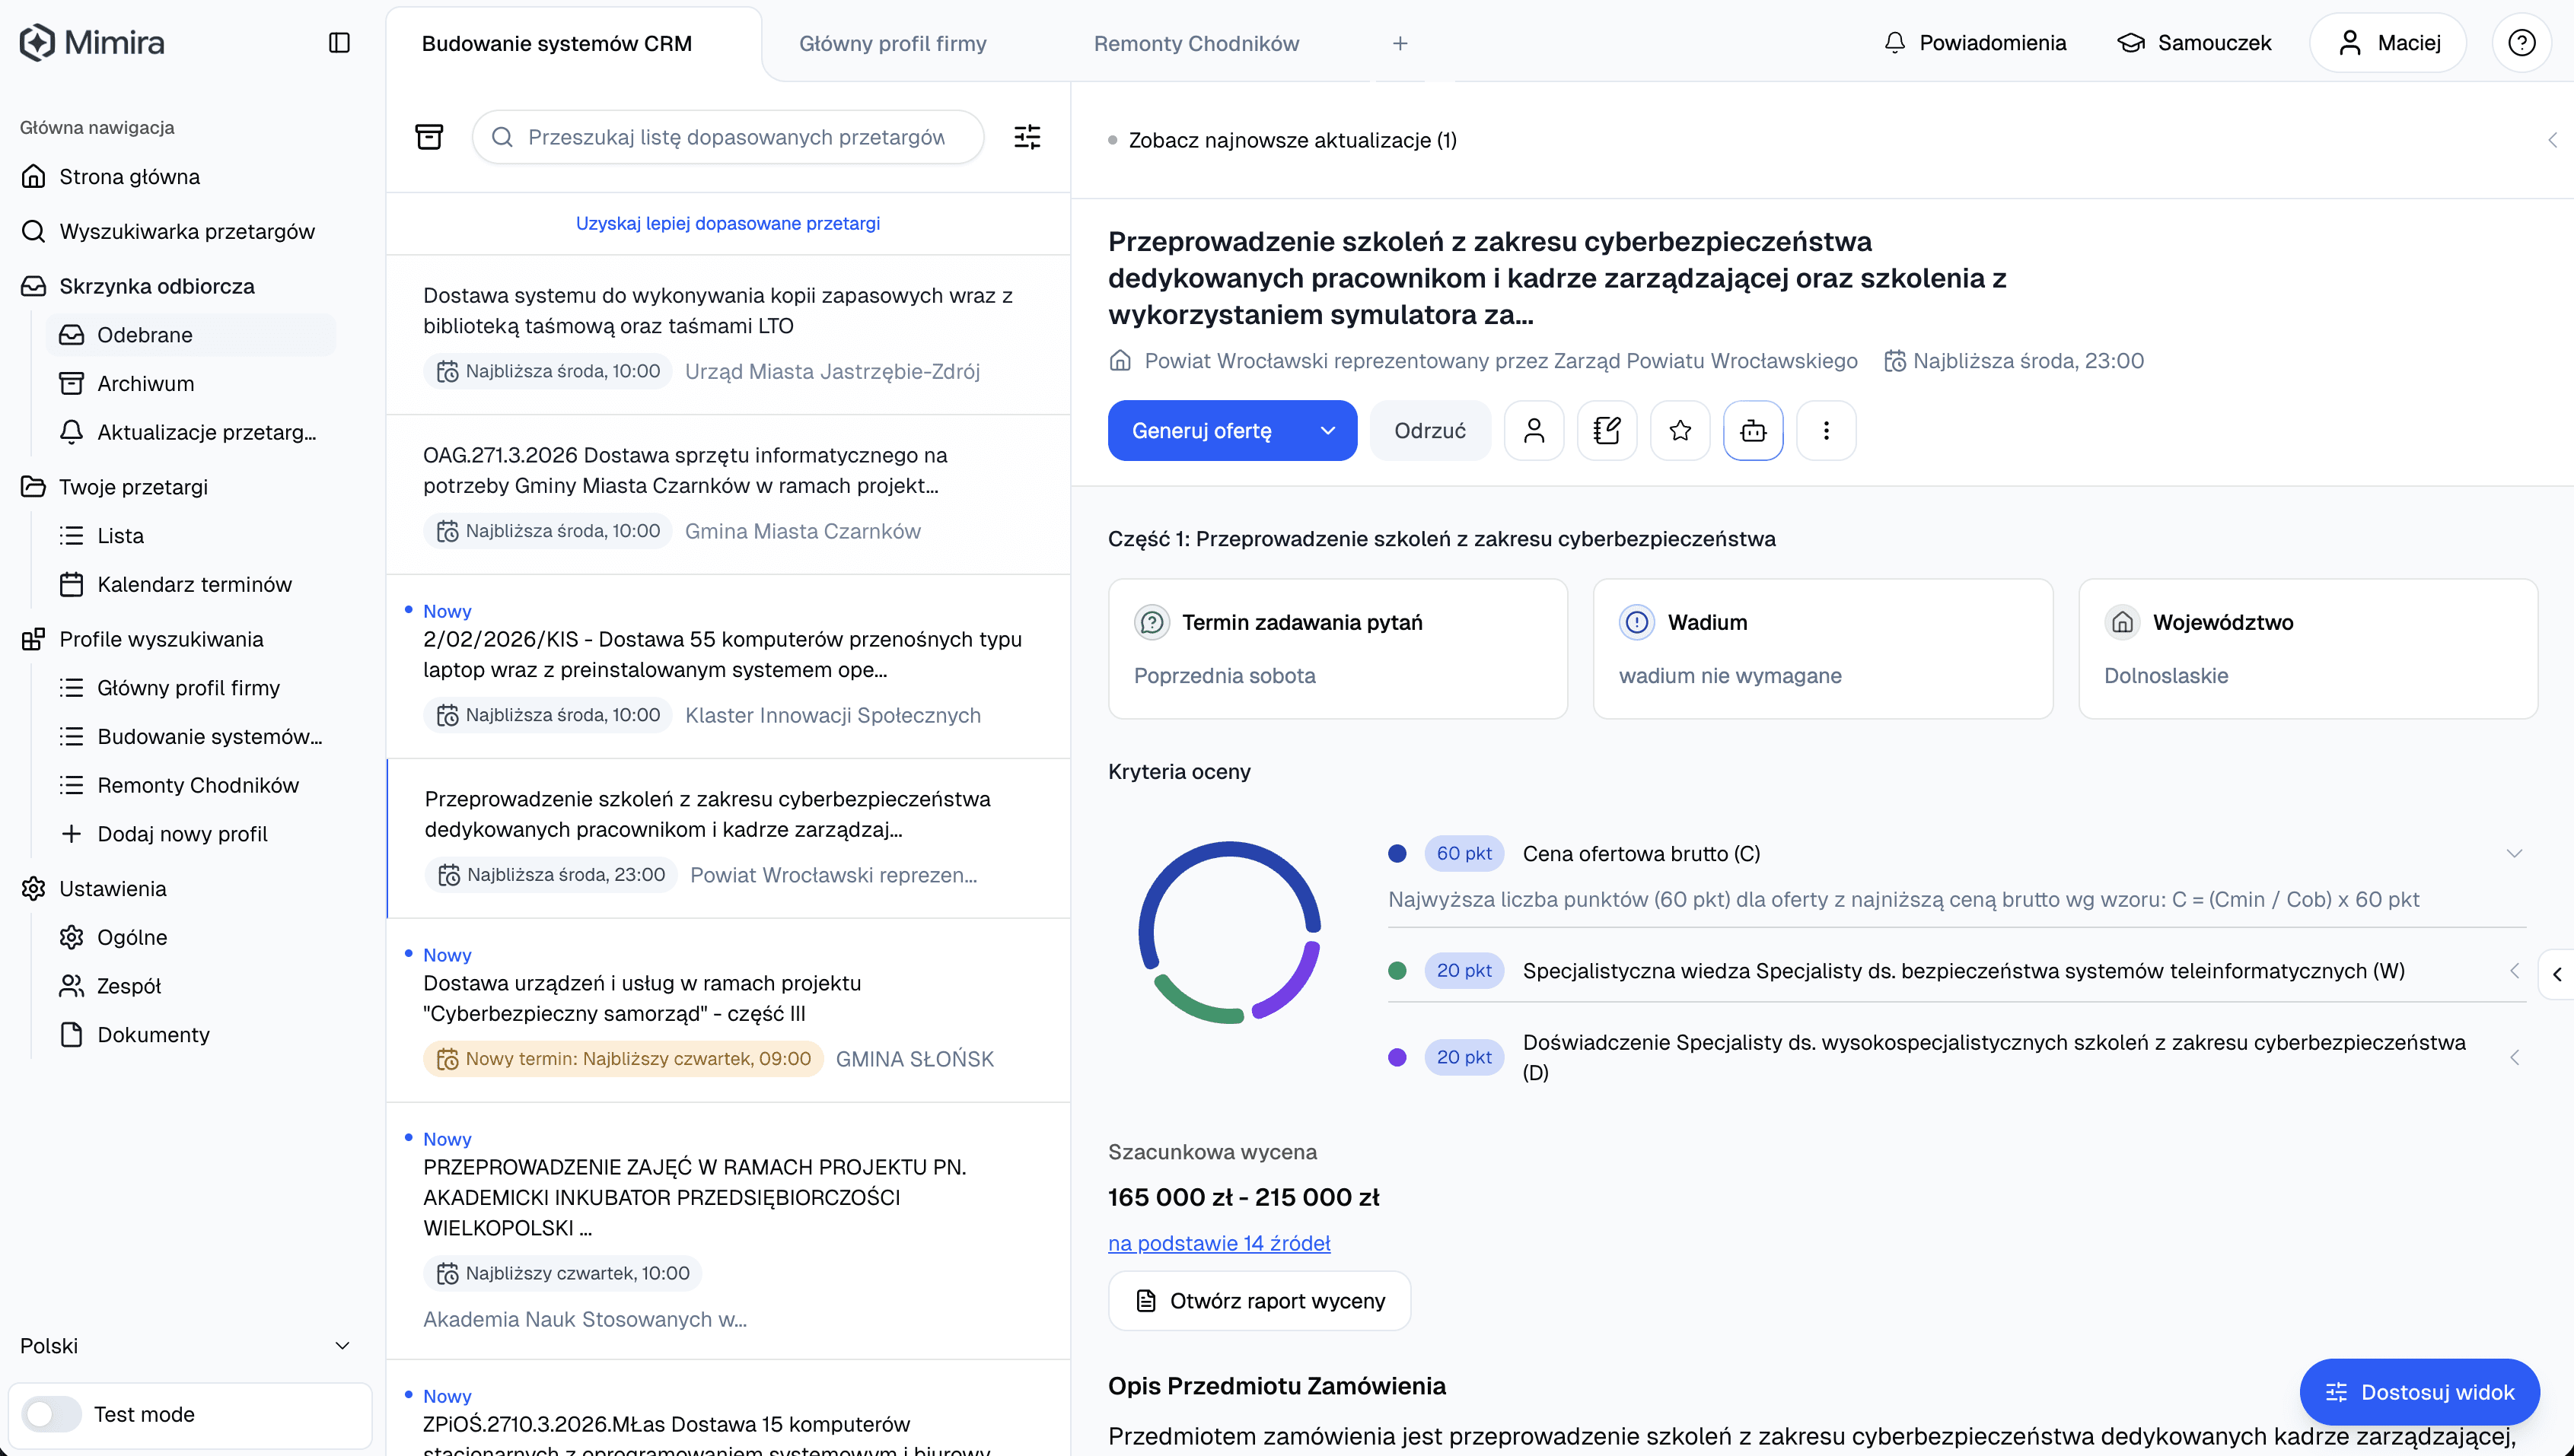Click the note edit icon button
Screen dimensions: 2574x1456
click(1607, 431)
